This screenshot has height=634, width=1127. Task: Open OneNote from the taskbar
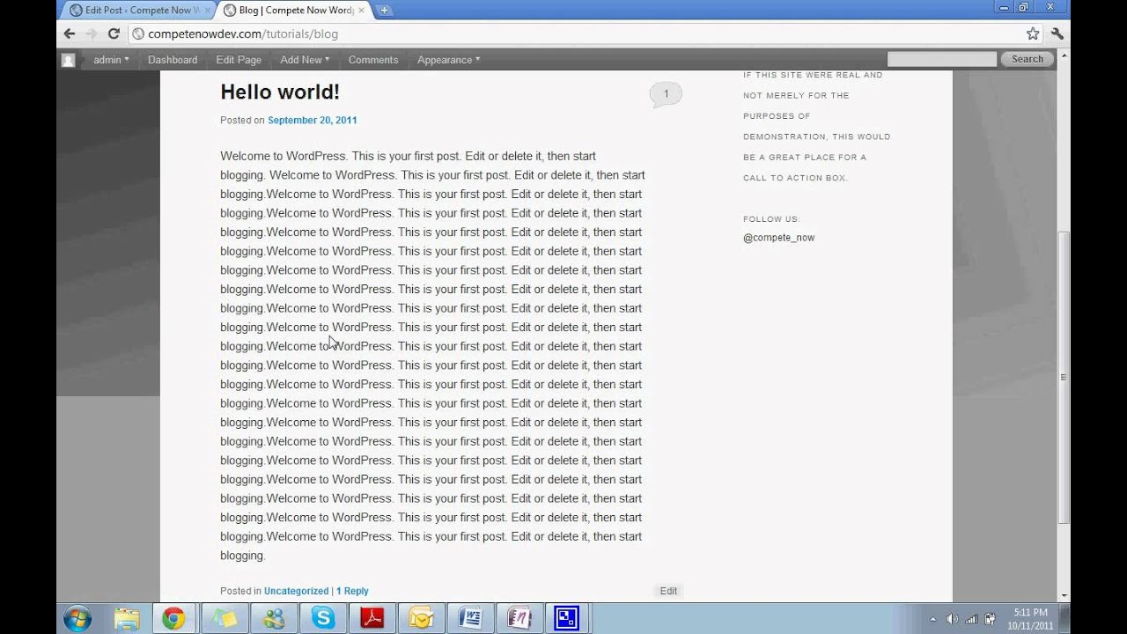pyautogui.click(x=519, y=619)
